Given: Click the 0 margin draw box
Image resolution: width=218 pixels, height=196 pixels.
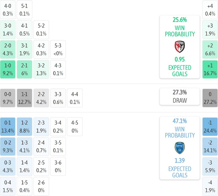Looking at the screenshot, I should [x=210, y=98].
